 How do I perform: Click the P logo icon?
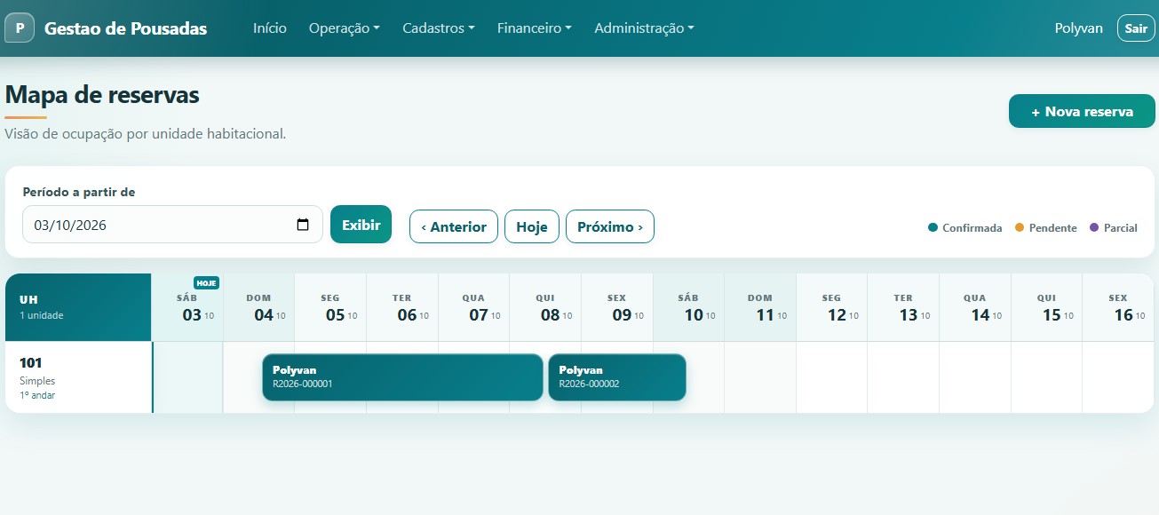(20, 28)
